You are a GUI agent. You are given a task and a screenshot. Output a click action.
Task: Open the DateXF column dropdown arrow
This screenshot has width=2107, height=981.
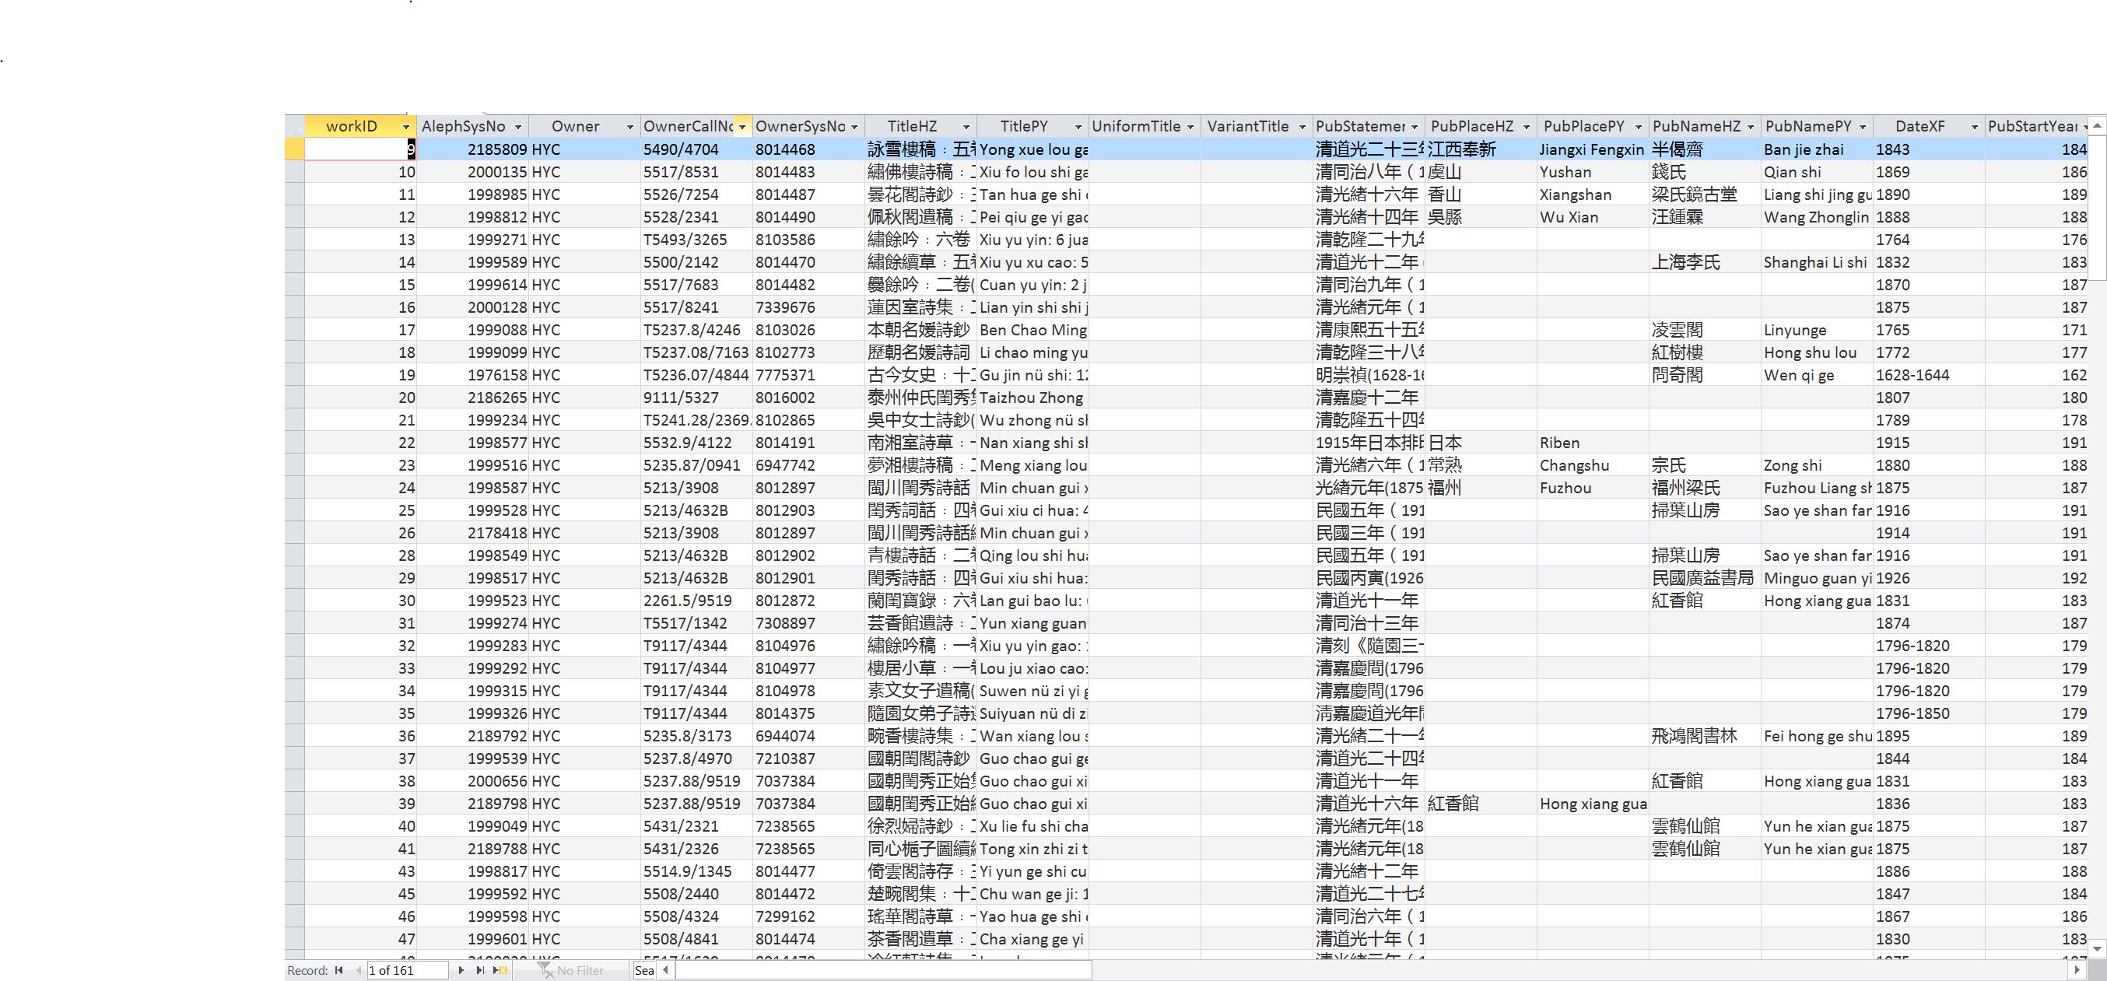coord(1975,127)
